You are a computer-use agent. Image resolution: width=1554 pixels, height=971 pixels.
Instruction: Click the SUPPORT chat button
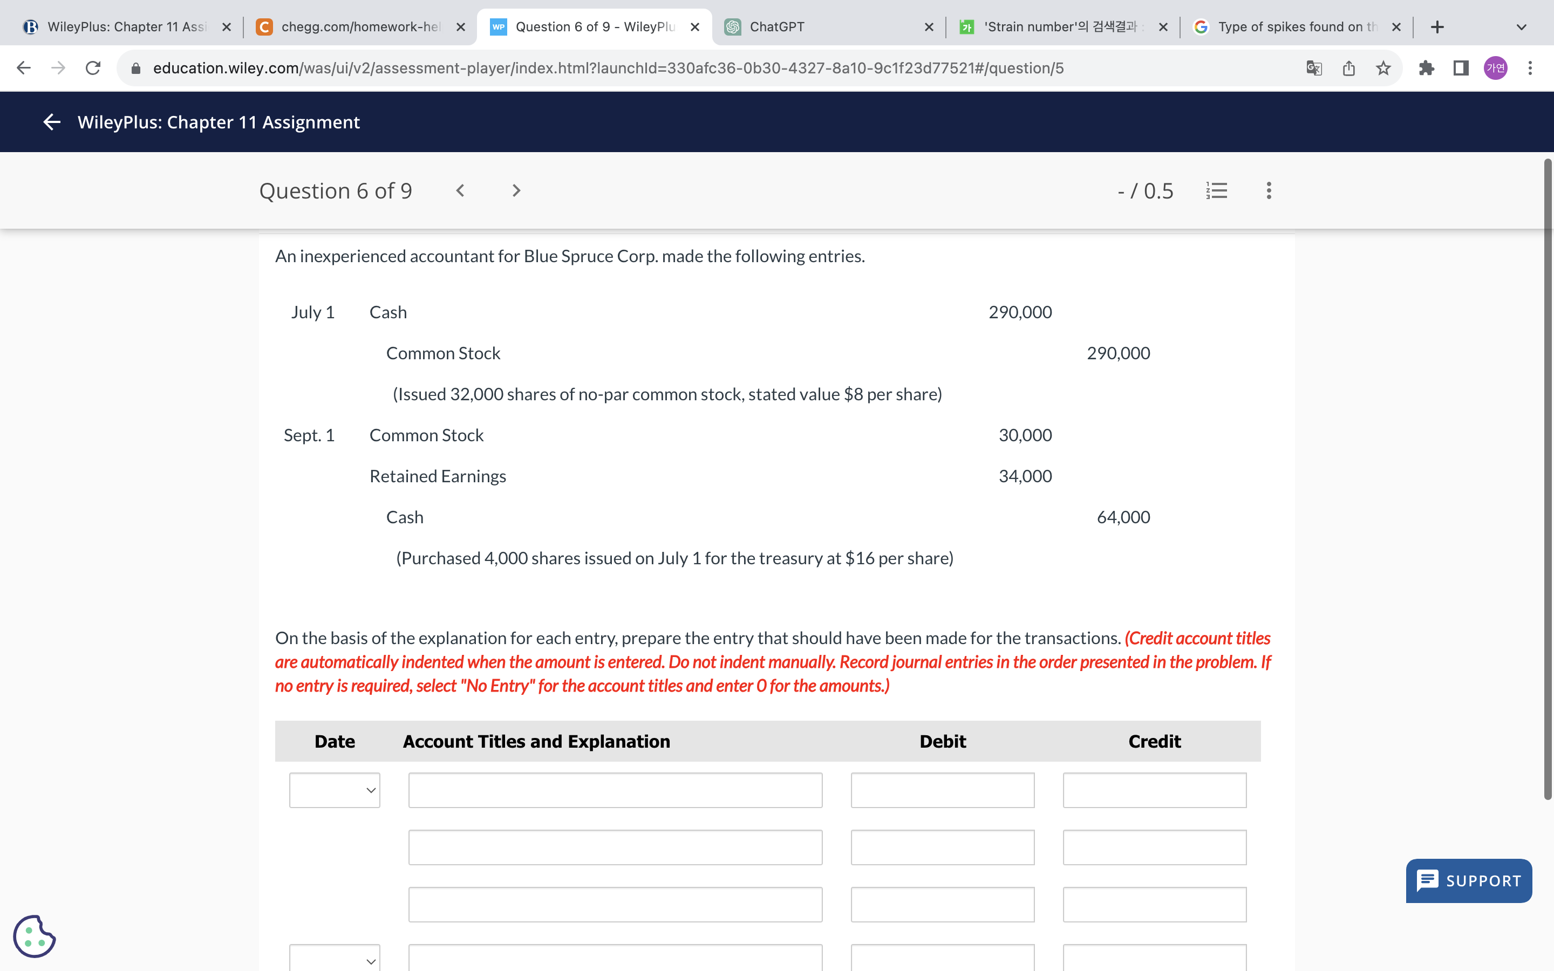tap(1469, 880)
